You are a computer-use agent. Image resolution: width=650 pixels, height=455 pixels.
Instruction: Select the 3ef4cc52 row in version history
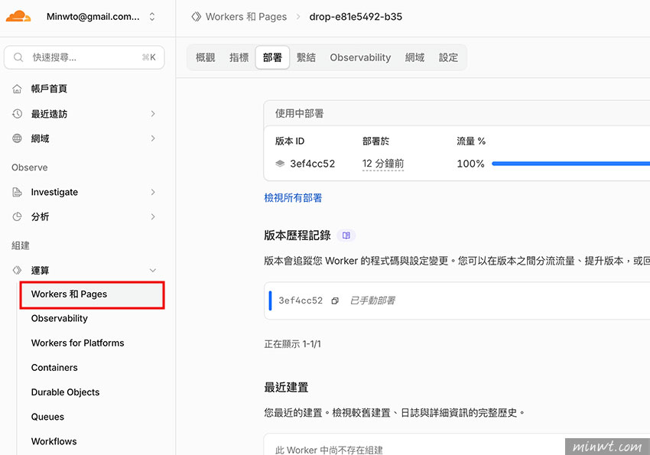(x=457, y=301)
